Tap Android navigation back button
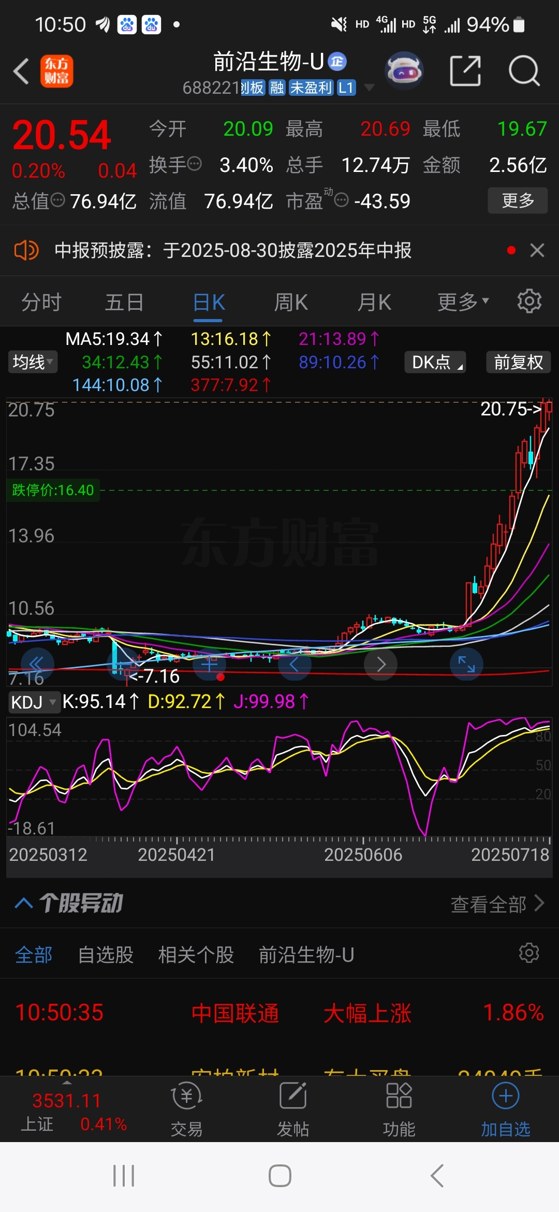Screen dimensions: 559x1212 point(437,1176)
